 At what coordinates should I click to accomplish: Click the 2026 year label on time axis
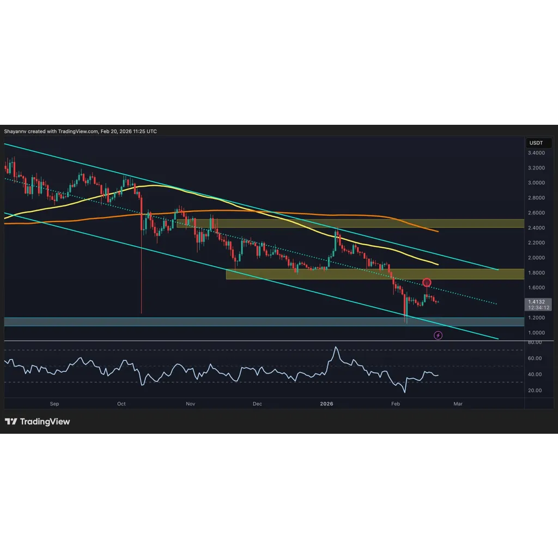(x=326, y=404)
